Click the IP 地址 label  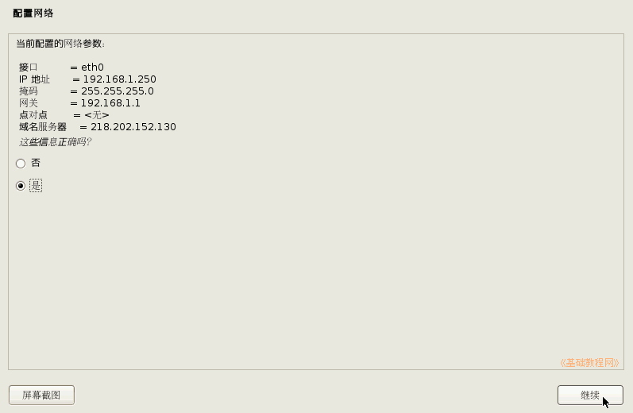[x=34, y=79]
